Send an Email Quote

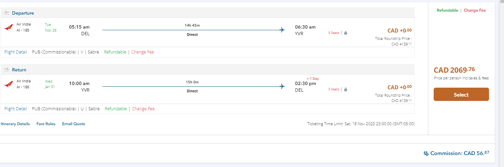click(x=74, y=124)
